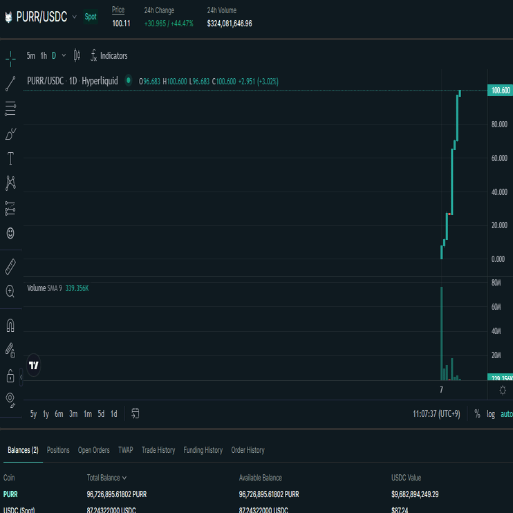This screenshot has width=513, height=513.
Task: Switch to 1h chart interval
Action: (x=44, y=55)
